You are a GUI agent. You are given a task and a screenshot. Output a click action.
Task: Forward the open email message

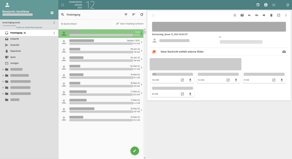pyautogui.click(x=264, y=15)
